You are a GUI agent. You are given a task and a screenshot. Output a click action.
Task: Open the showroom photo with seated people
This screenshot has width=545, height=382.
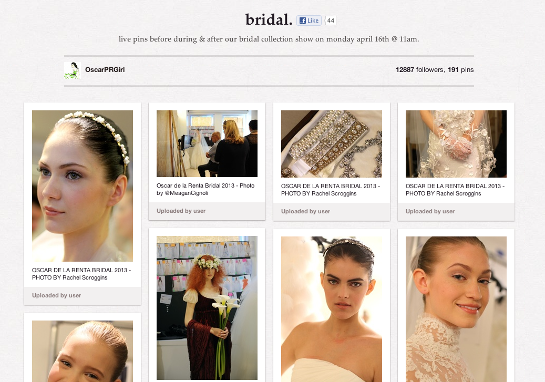coord(207,143)
